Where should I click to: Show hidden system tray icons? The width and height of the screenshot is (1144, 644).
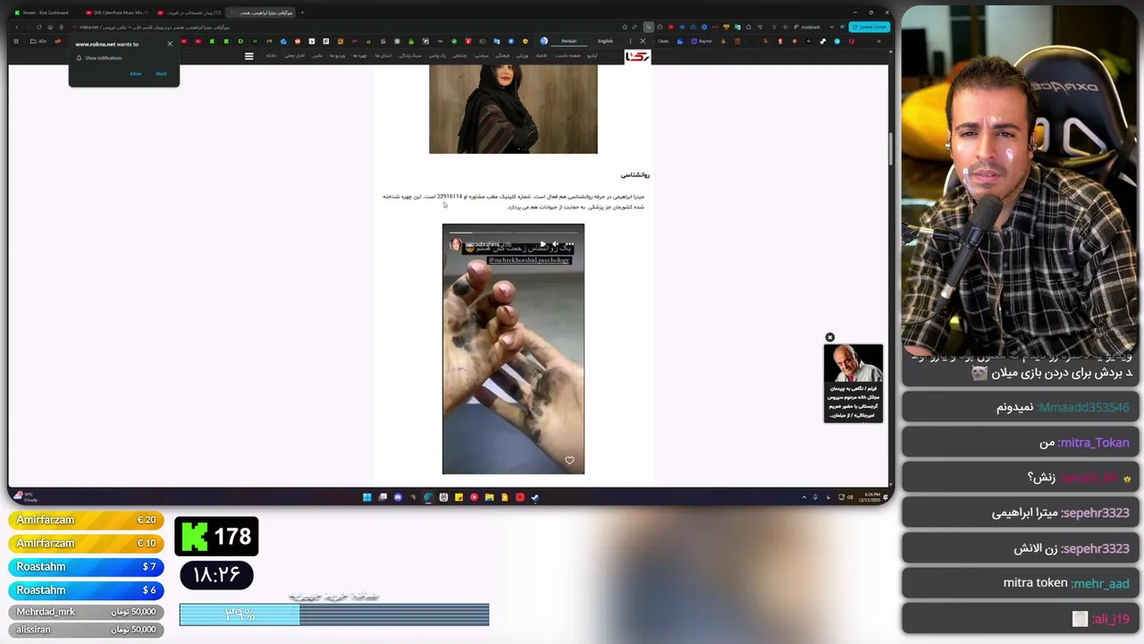(x=803, y=497)
